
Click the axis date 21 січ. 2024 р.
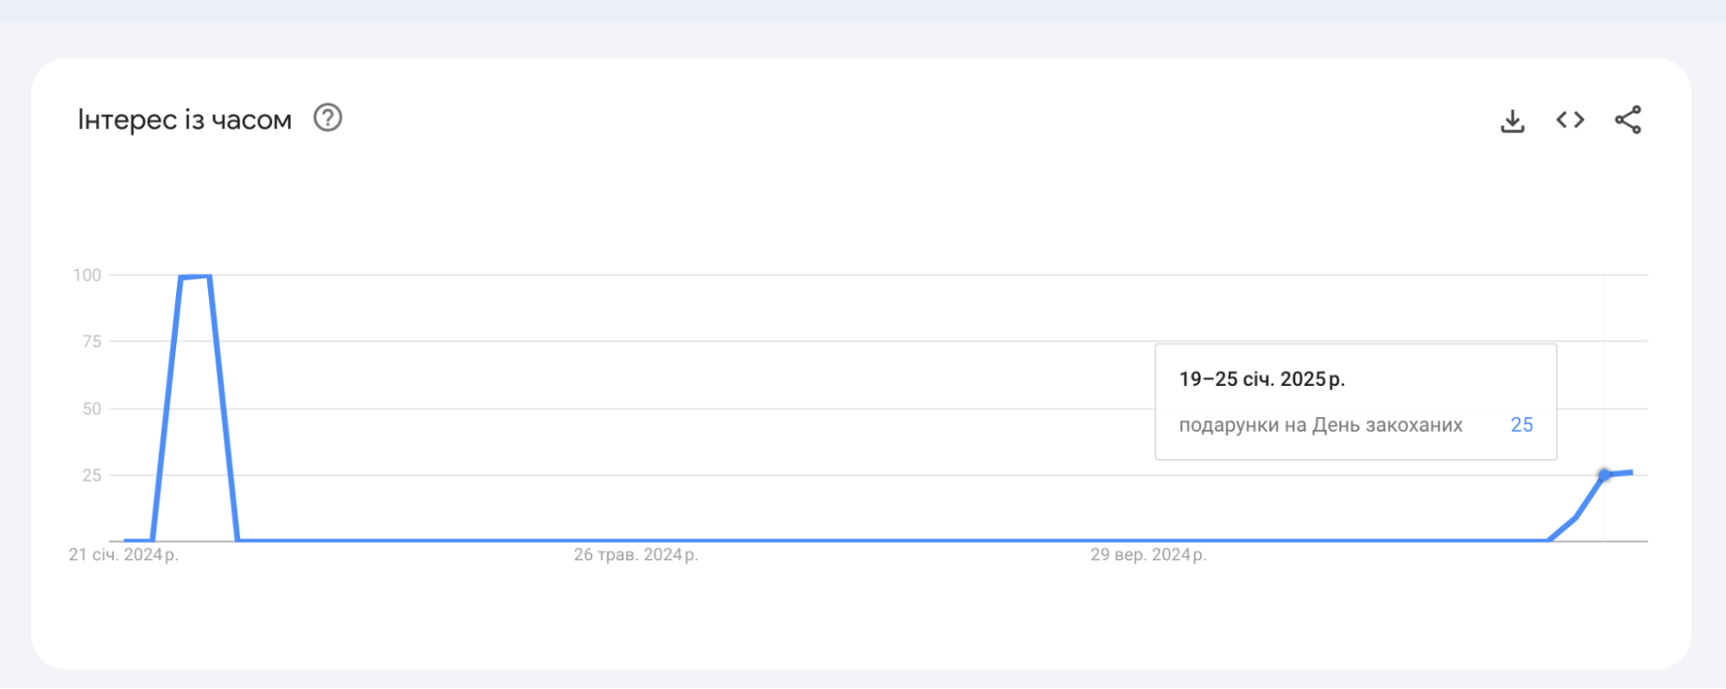123,554
